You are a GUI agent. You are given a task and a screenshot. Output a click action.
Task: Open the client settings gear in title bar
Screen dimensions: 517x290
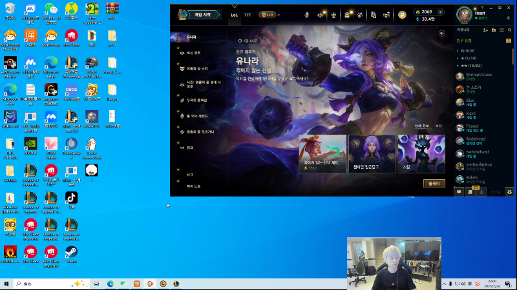500,8
